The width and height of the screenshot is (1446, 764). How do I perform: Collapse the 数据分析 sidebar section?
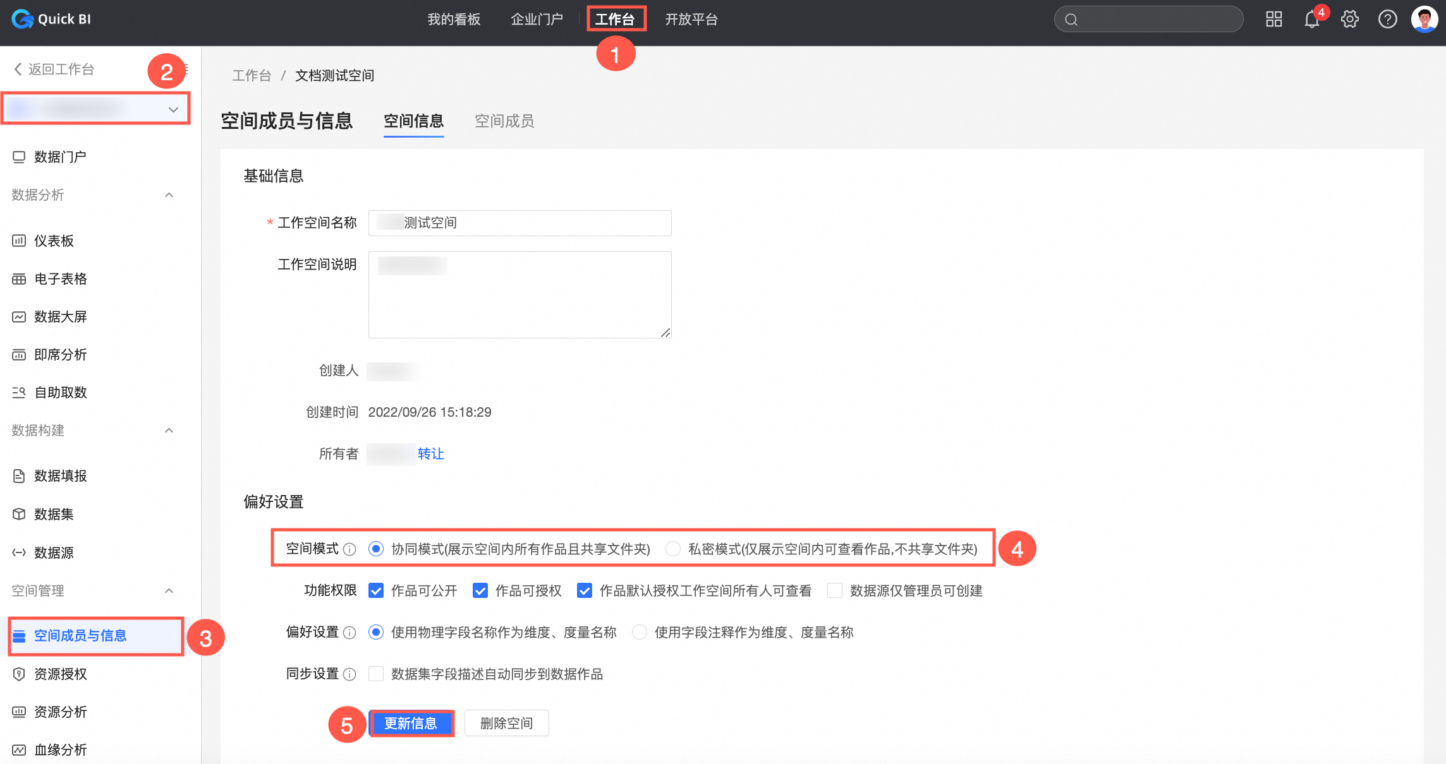pos(169,195)
